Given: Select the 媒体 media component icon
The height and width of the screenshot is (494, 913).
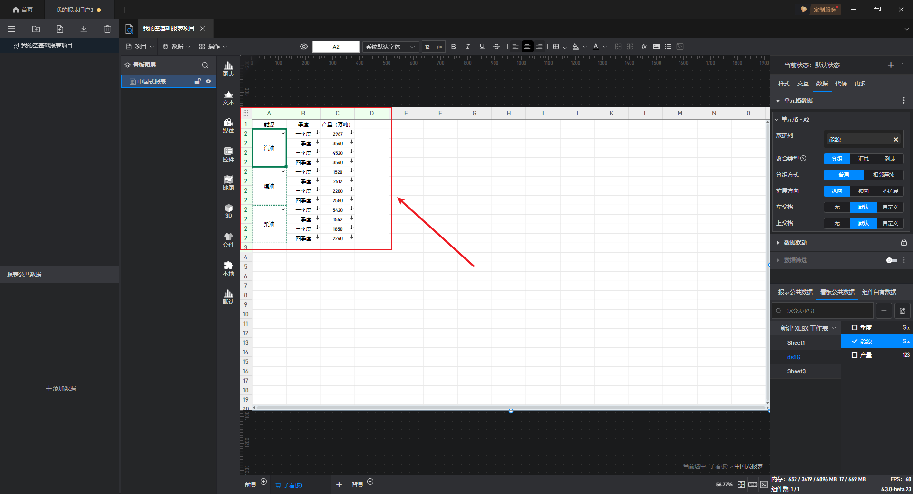Looking at the screenshot, I should coord(228,126).
